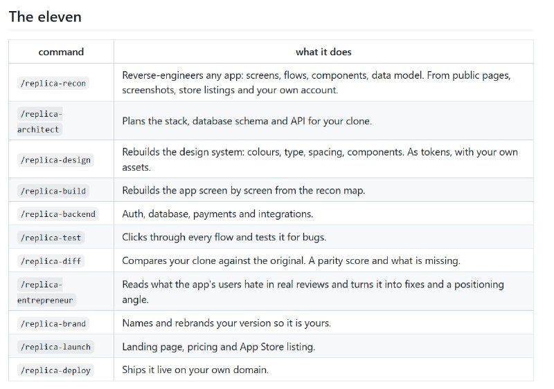Click the /replica-design command code
The image size is (554, 389).
55,160
